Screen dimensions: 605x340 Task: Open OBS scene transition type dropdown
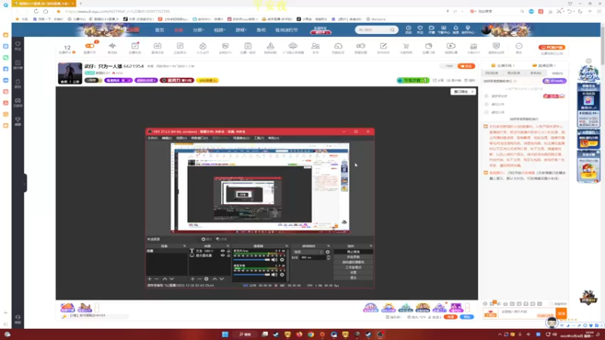[308, 252]
